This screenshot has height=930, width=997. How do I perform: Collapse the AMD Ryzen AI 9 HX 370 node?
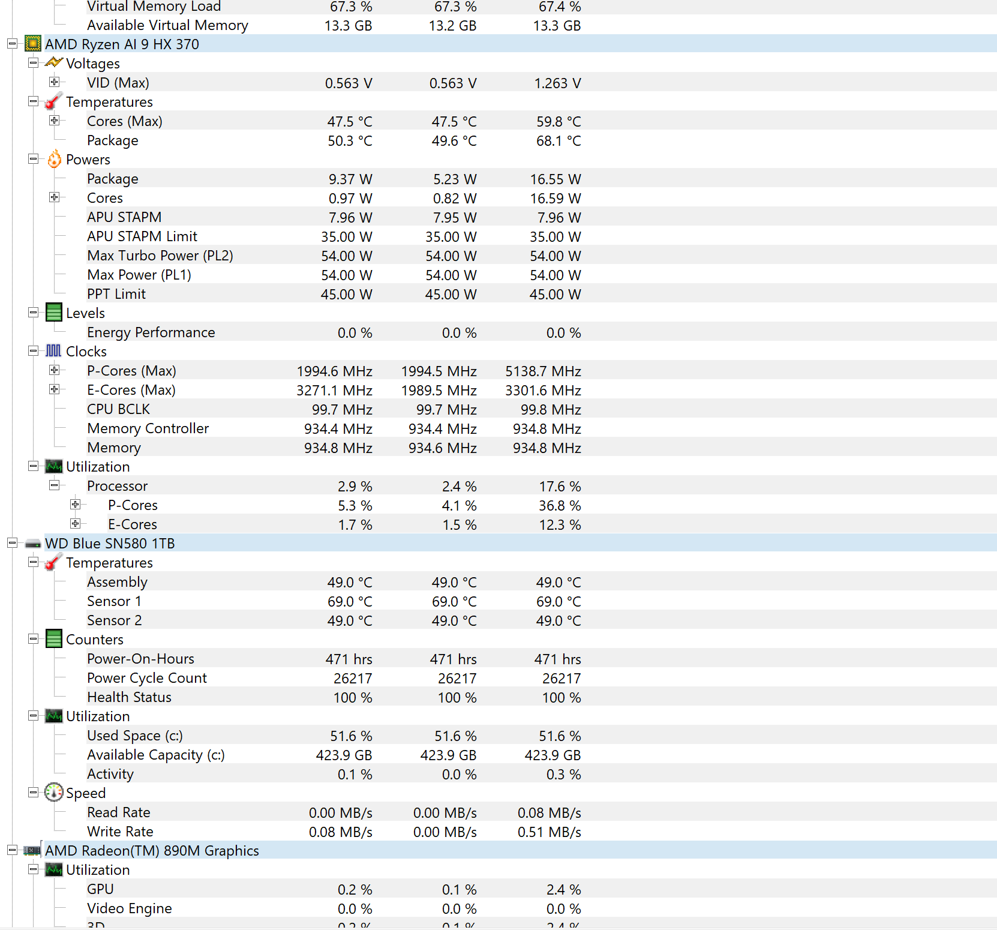click(x=12, y=44)
